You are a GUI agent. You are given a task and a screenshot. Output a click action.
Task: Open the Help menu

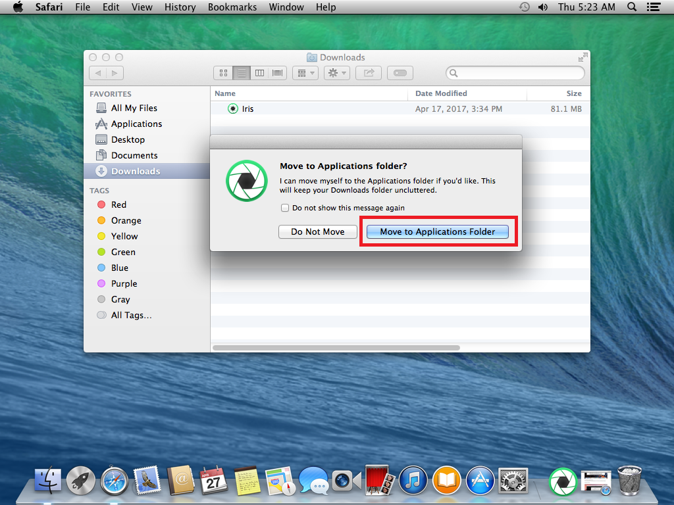point(326,7)
